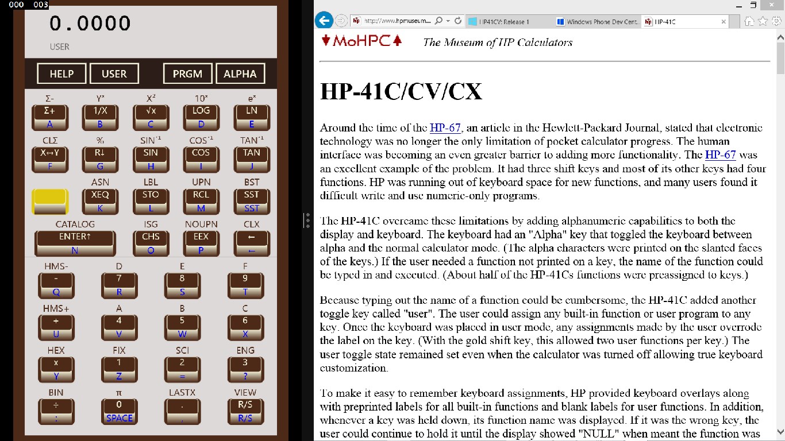
Task: Toggle USER mode on the calculator
Action: click(x=114, y=73)
